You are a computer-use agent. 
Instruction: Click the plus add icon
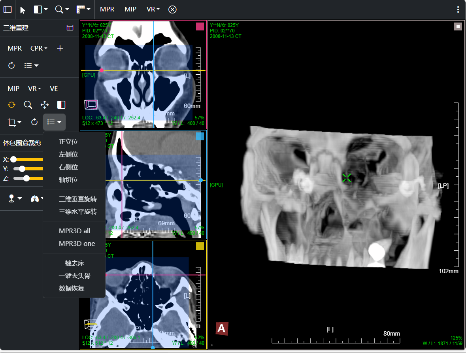pos(60,48)
